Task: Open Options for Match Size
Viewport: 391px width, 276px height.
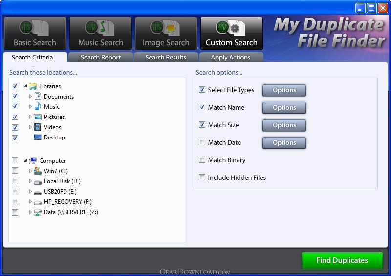Action: [284, 125]
